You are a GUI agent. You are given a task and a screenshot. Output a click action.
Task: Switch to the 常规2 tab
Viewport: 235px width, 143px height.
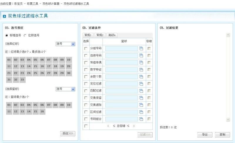point(100,35)
